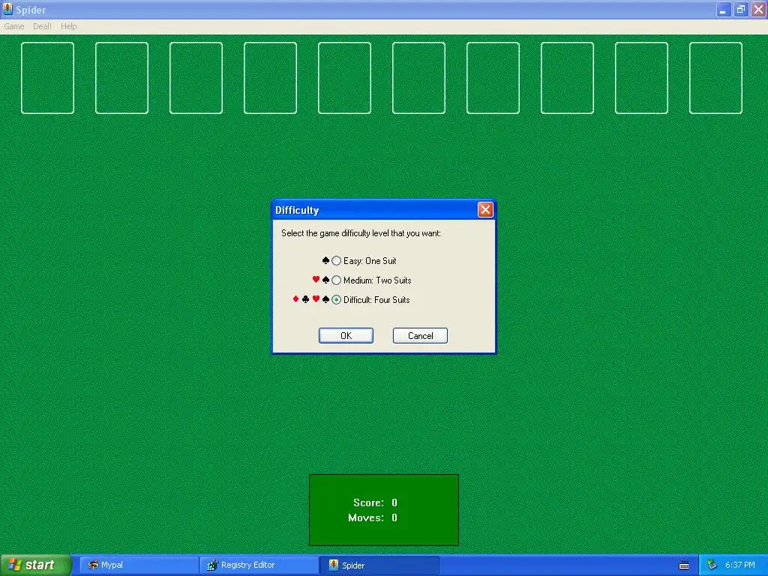The image size is (768, 576).
Task: Open the Help menu
Action: (x=68, y=26)
